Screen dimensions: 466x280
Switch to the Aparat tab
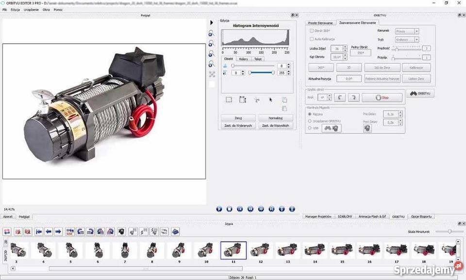tap(8, 217)
